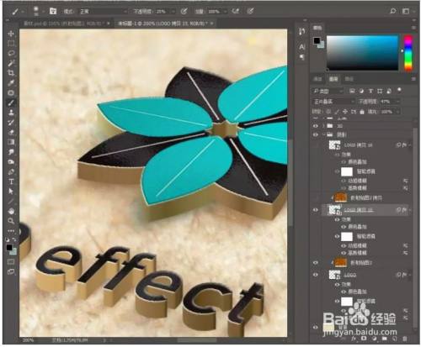Image resolution: width=421 pixels, height=347 pixels.
Task: Hide the selected LOGO copy 11 layer
Action: [x=316, y=210]
